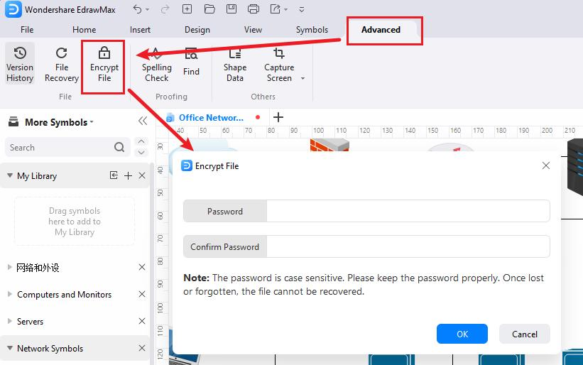Collapse the Network Symbols library
Image resolution: width=583 pixels, height=365 pixels.
(x=10, y=348)
